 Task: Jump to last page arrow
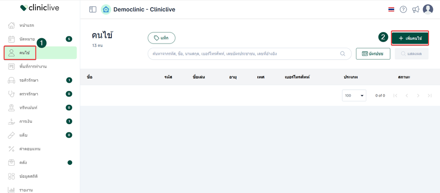click(429, 96)
